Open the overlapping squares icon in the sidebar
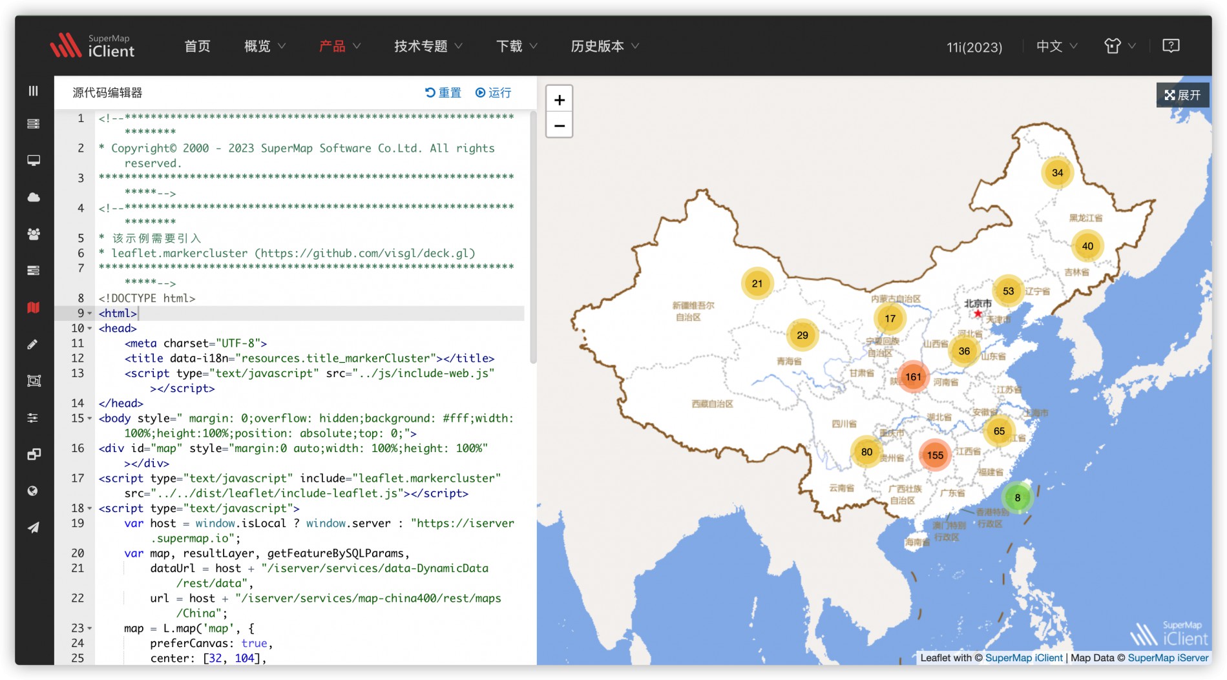1227x680 pixels. tap(34, 455)
